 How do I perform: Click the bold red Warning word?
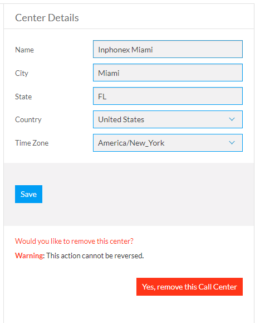[x=29, y=255]
